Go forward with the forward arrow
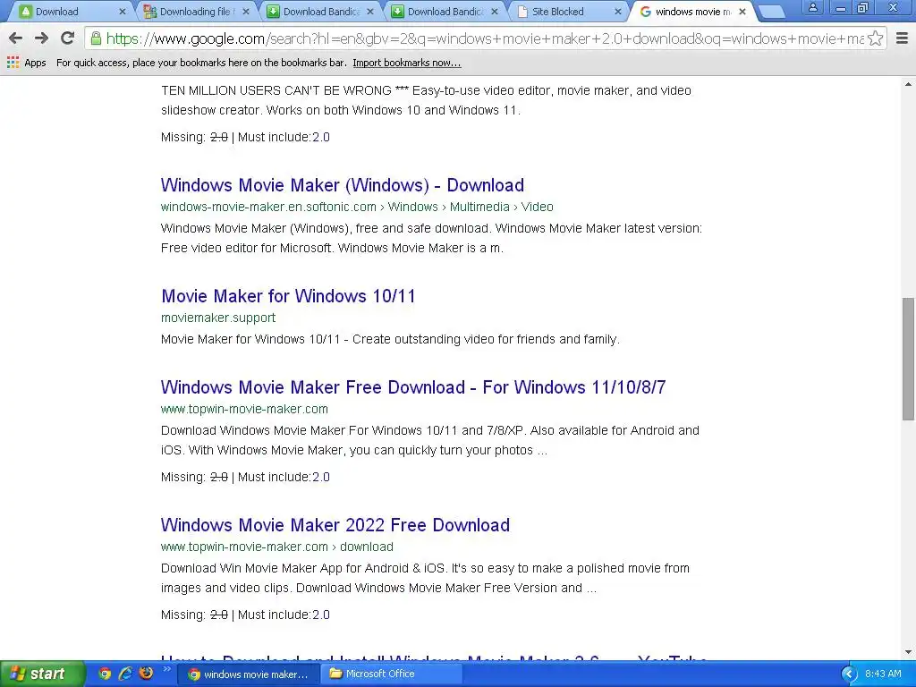Viewport: 916px width, 687px height. pos(41,38)
